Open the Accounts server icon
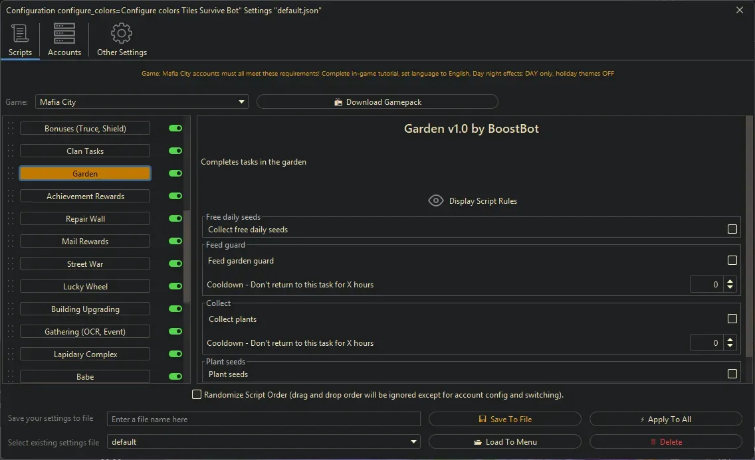 pos(64,33)
